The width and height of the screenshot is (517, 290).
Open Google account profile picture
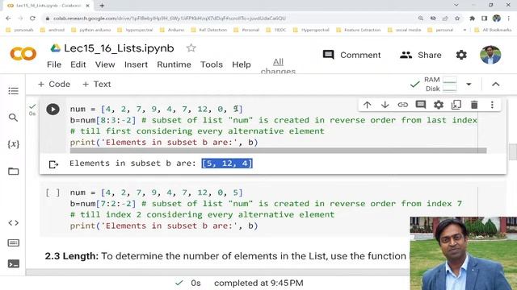pyautogui.click(x=490, y=55)
